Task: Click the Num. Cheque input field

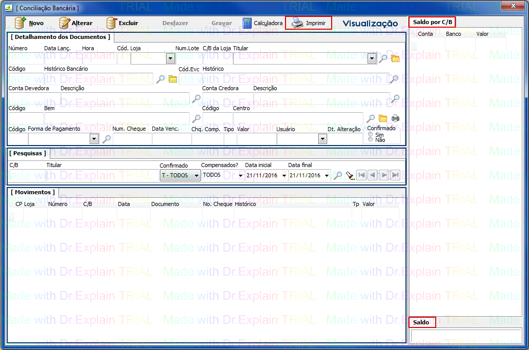Action: click(132, 138)
